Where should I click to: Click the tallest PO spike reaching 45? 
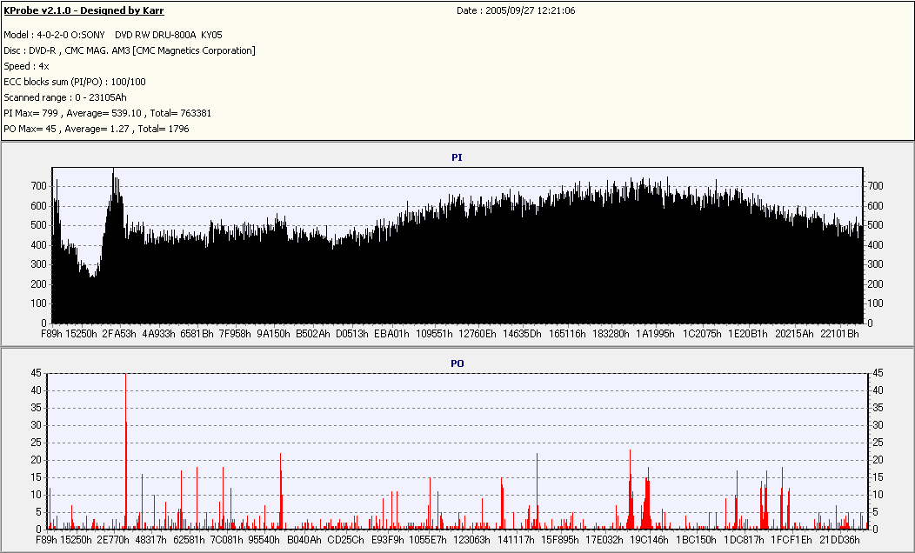tap(125, 376)
